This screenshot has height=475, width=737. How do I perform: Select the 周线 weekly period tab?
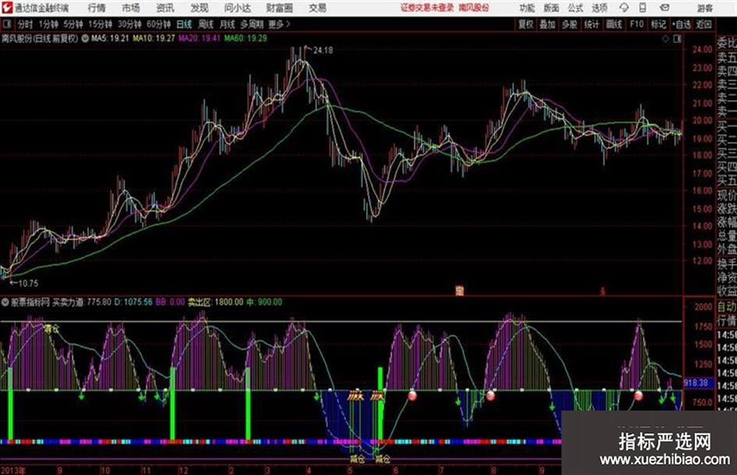[206, 24]
